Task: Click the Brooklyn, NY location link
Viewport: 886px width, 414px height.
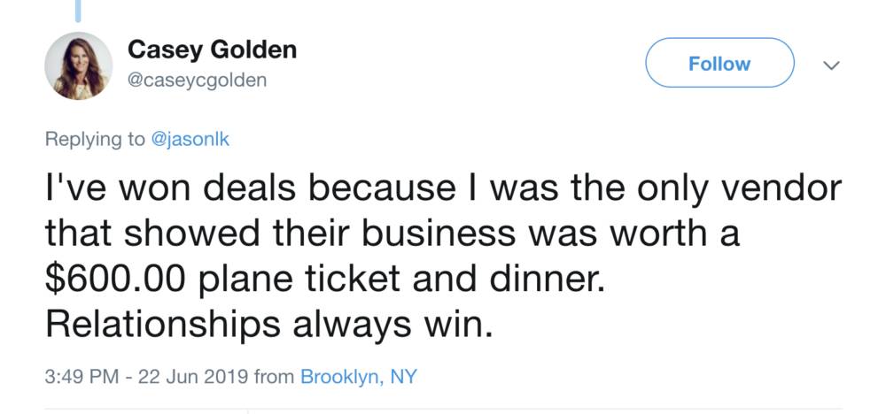Action: 358,376
